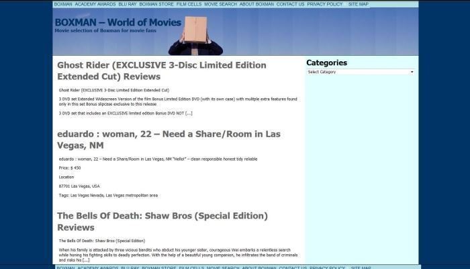Click the '87701 Las Vegas, USA' text

click(79, 186)
